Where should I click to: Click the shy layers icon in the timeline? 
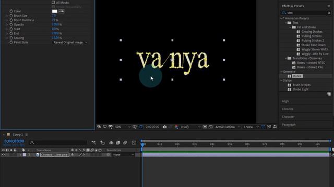coord(111,143)
